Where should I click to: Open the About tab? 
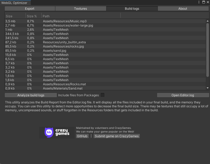[x=183, y=9]
